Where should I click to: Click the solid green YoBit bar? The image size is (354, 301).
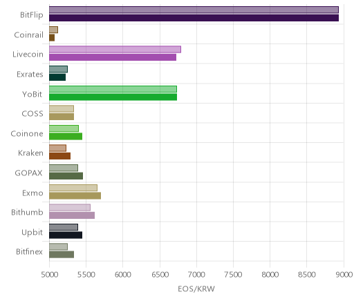pyautogui.click(x=113, y=97)
